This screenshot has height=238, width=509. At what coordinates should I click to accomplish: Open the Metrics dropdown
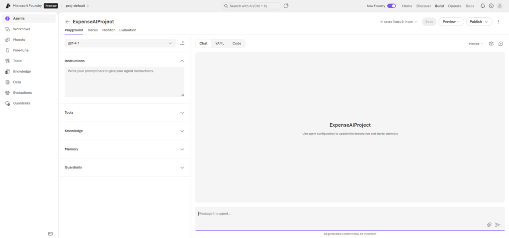coord(476,44)
